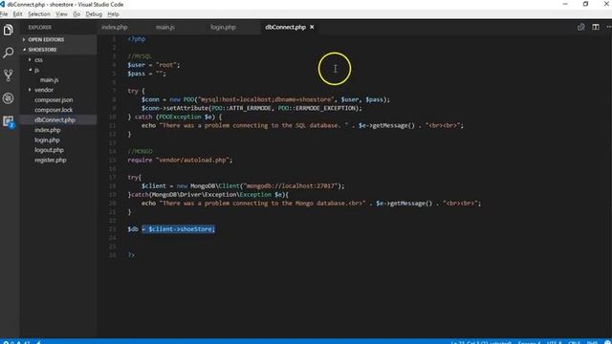
Task: Click the line and column status entry
Action: 481,342
